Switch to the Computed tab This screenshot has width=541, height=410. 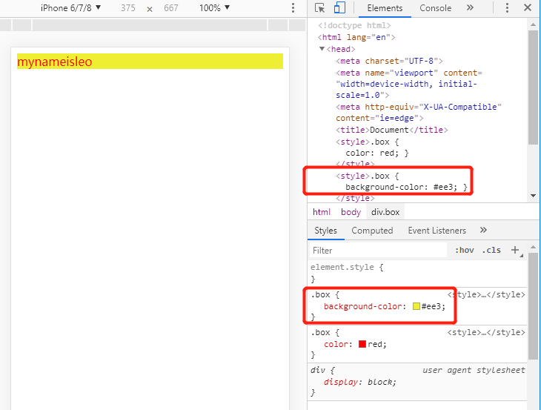click(372, 231)
